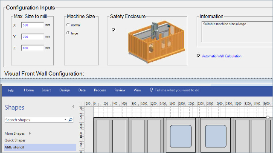The image size is (273, 153).
Task: Select the right window shape in the drawing
Action: [x=216, y=136]
